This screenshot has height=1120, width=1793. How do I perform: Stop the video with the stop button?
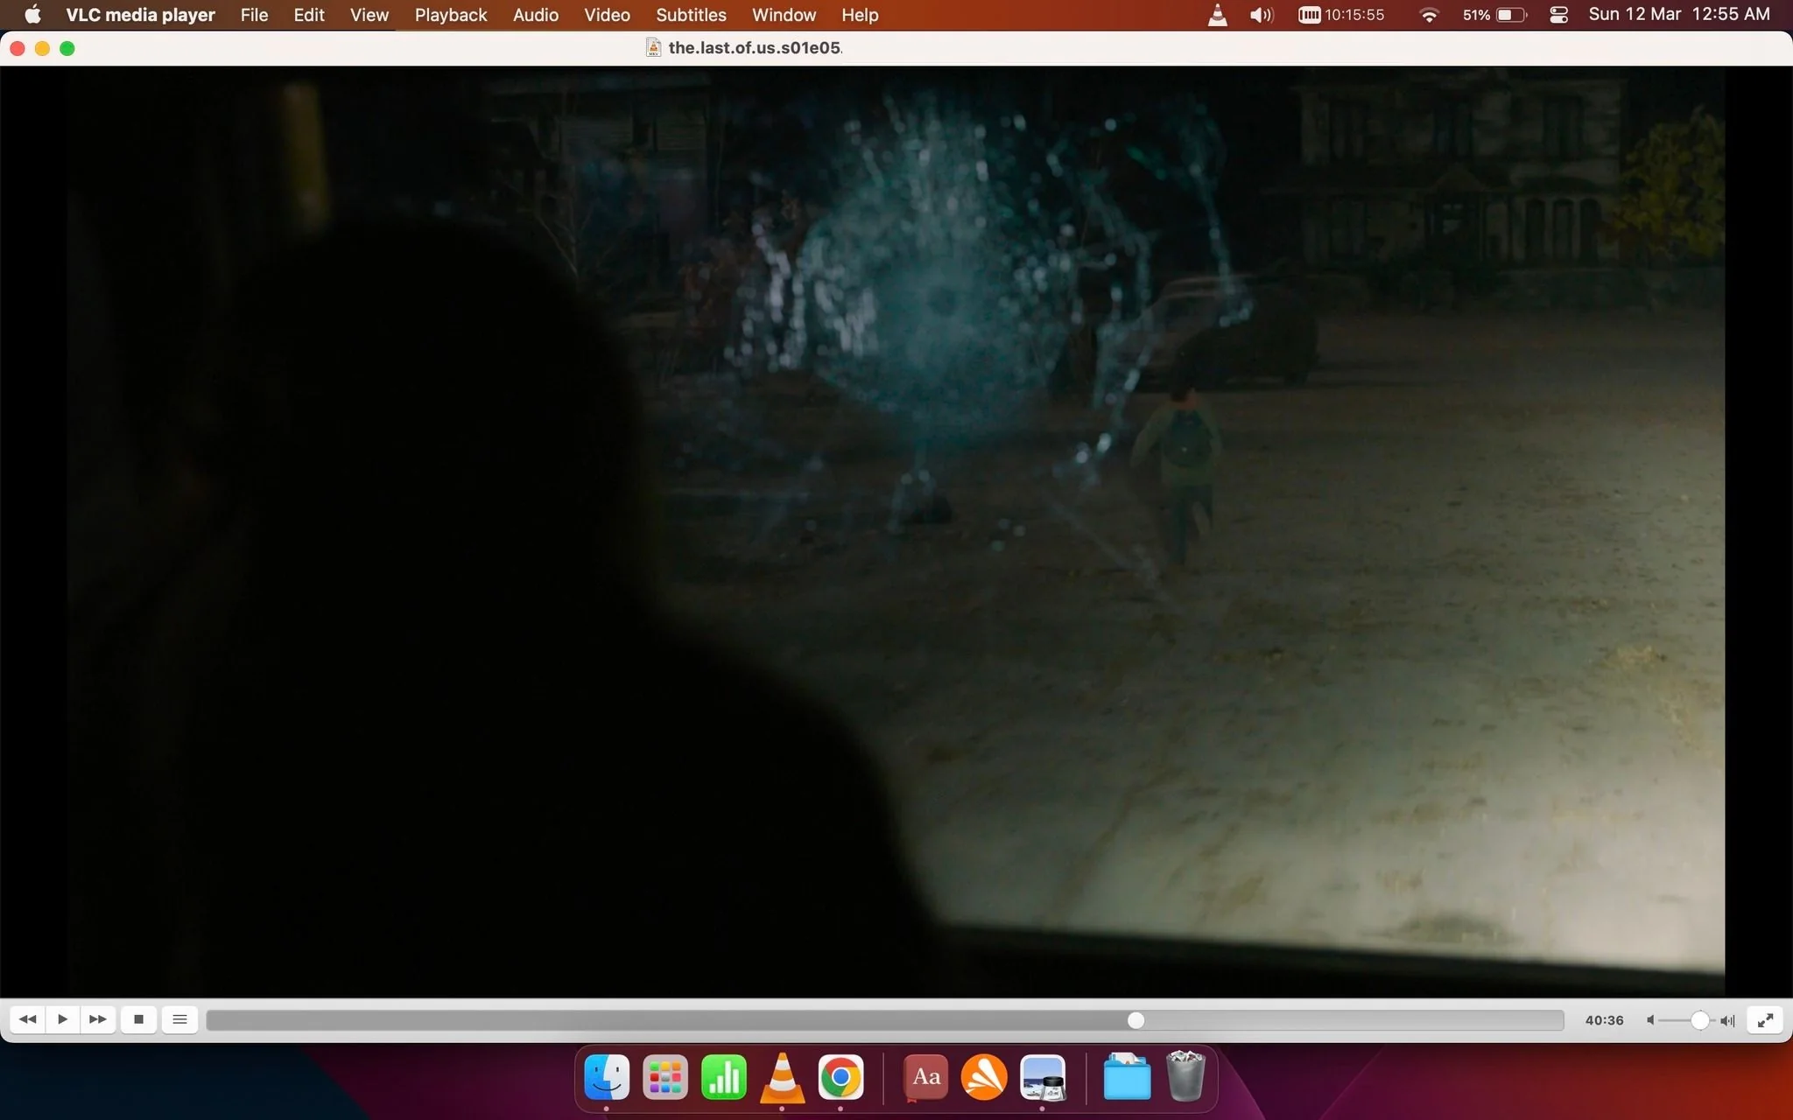coord(138,1019)
